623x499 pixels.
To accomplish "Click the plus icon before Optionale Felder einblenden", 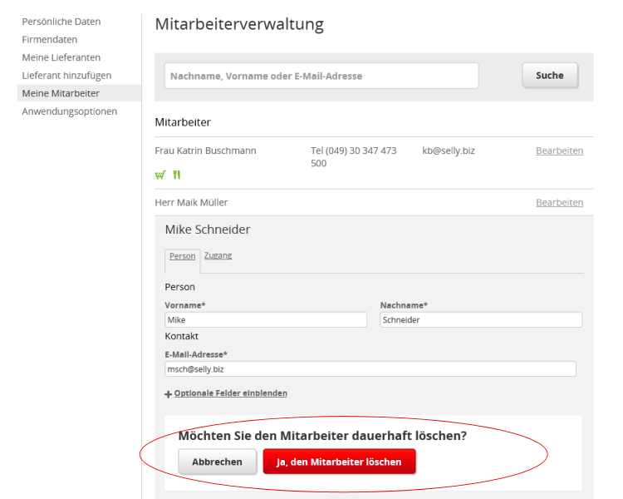I will (169, 394).
